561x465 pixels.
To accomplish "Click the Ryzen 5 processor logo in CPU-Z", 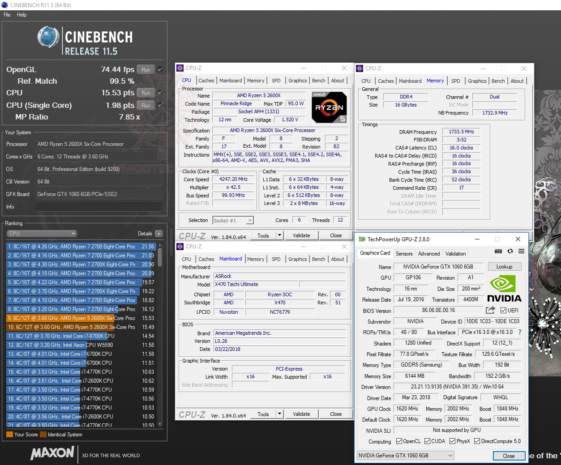I will click(x=330, y=107).
